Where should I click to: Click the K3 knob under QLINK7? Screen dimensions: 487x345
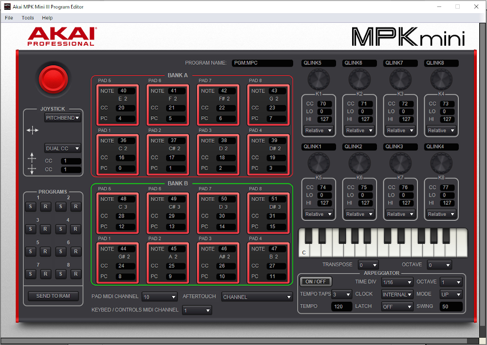coord(400,79)
